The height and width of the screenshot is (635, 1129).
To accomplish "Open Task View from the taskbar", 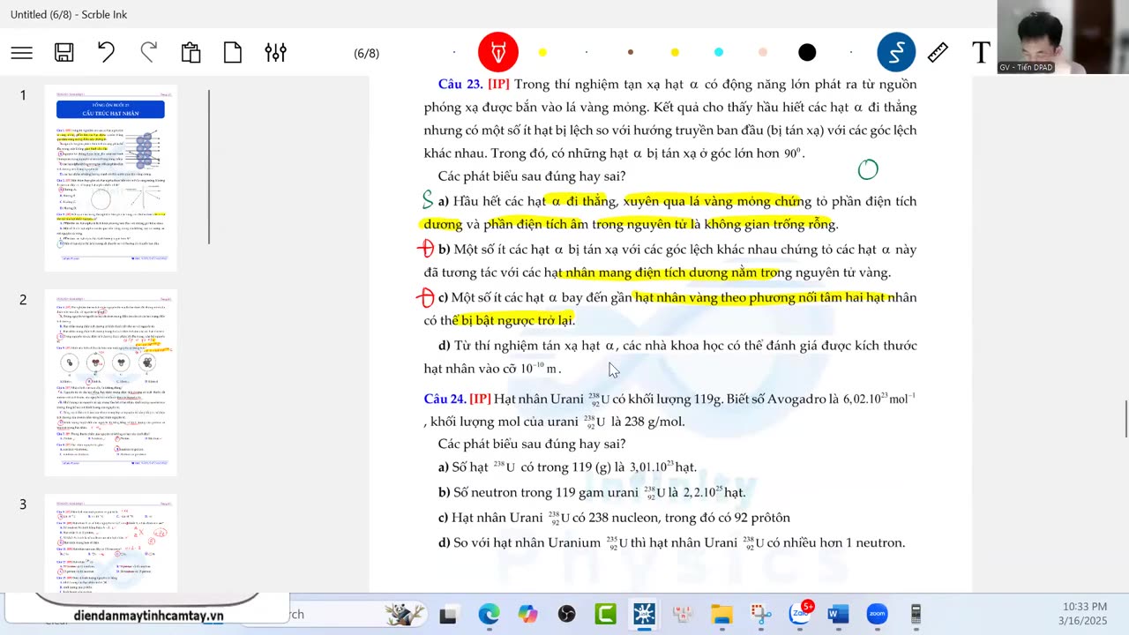I will [448, 615].
